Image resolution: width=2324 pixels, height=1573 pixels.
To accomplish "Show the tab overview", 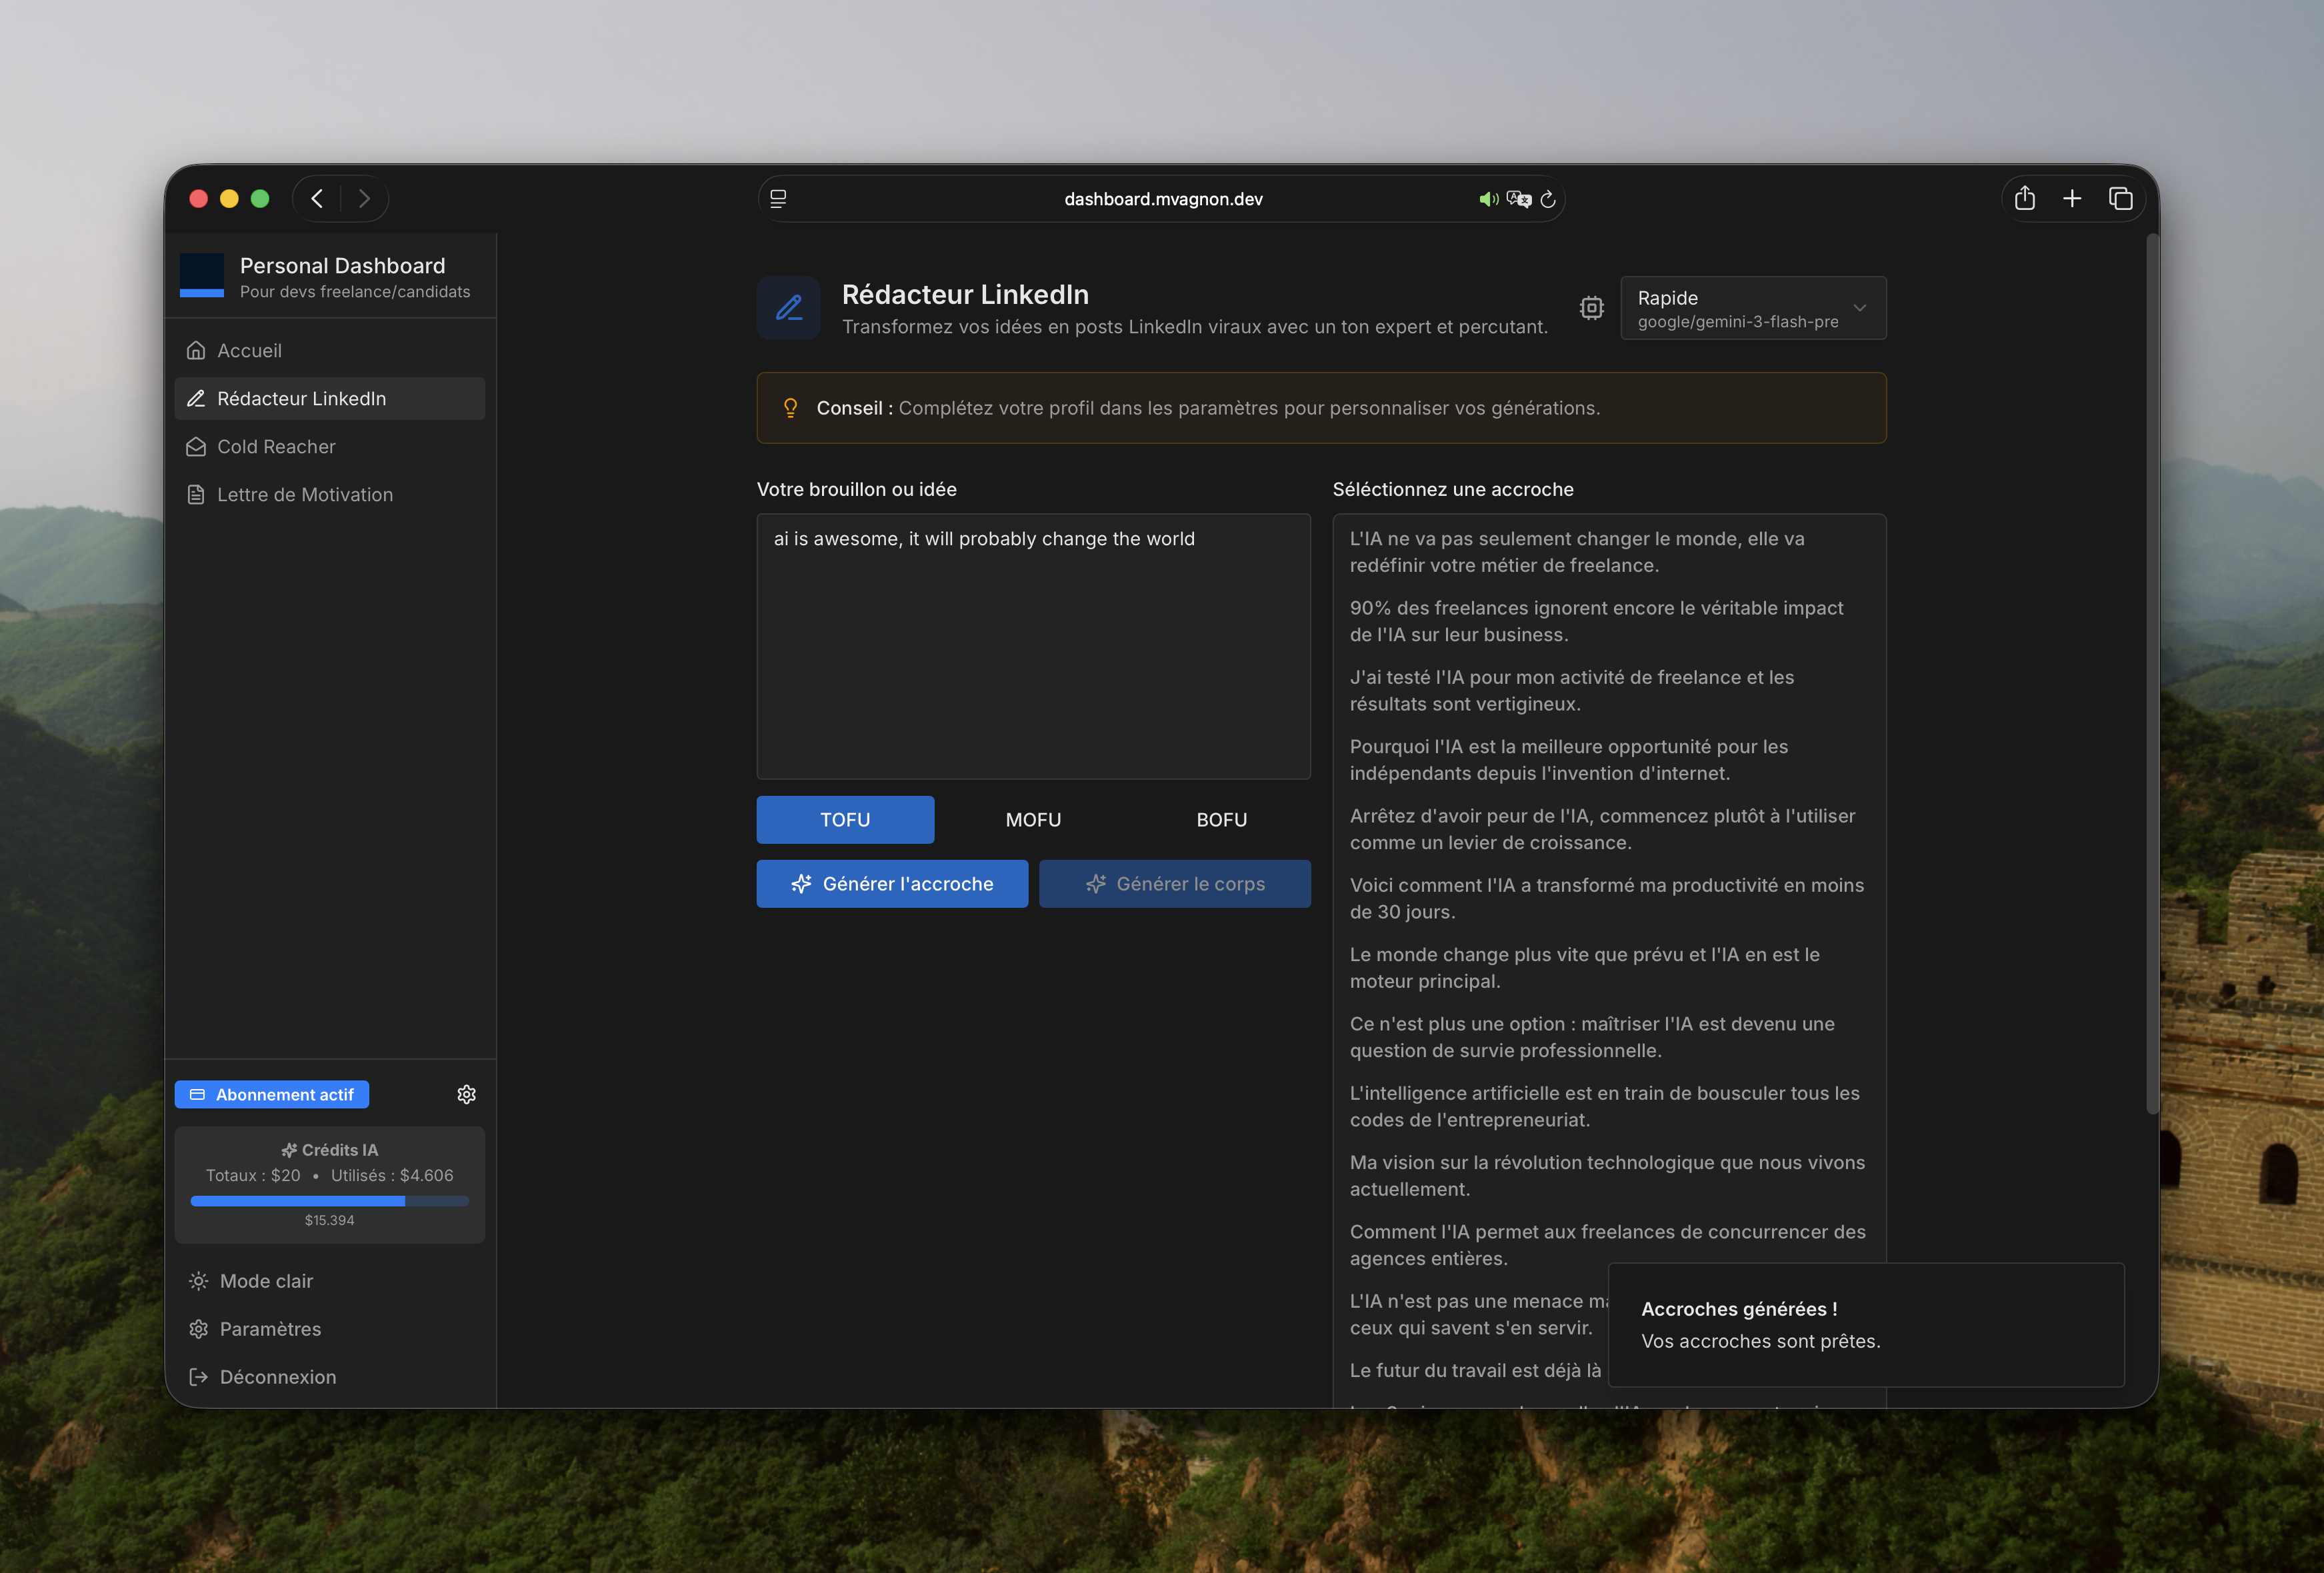I will [x=2120, y=199].
